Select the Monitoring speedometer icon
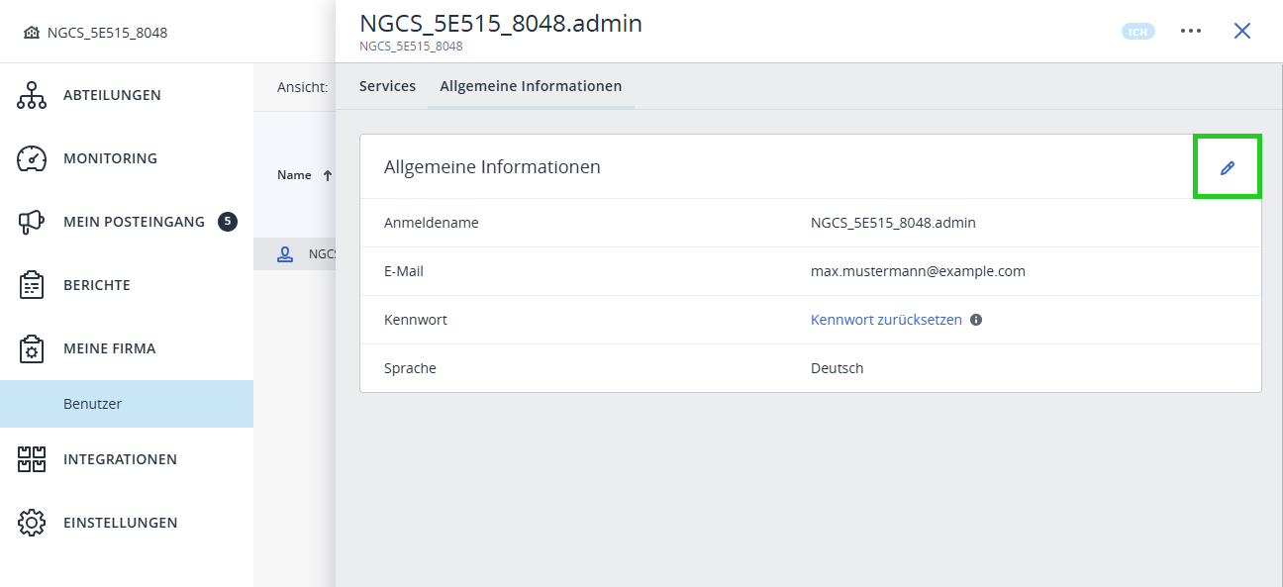This screenshot has width=1283, height=587. coord(31,157)
